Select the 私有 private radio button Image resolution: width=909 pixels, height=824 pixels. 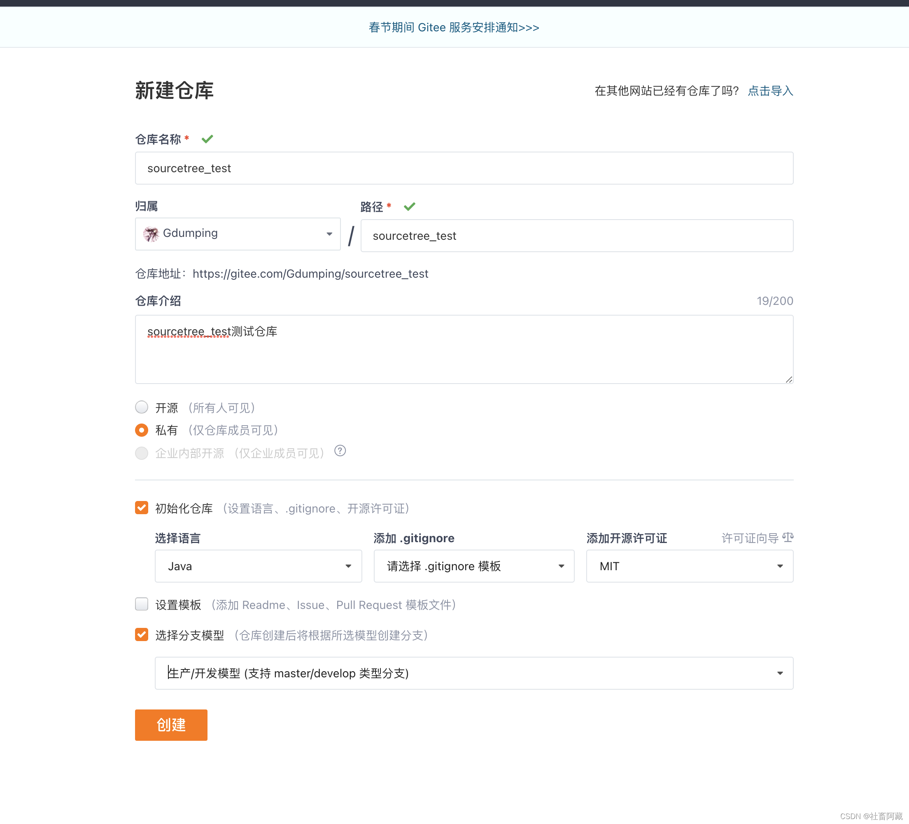[142, 430]
